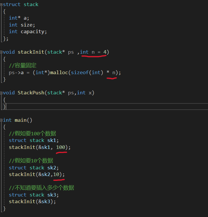Click 'sizeof(int)' in the malloc line

click(x=87, y=73)
